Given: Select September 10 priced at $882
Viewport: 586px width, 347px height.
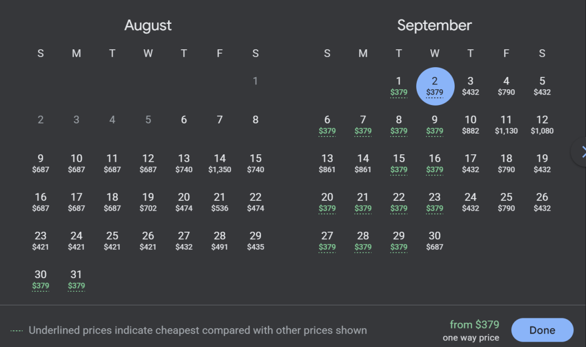Looking at the screenshot, I should [x=470, y=125].
